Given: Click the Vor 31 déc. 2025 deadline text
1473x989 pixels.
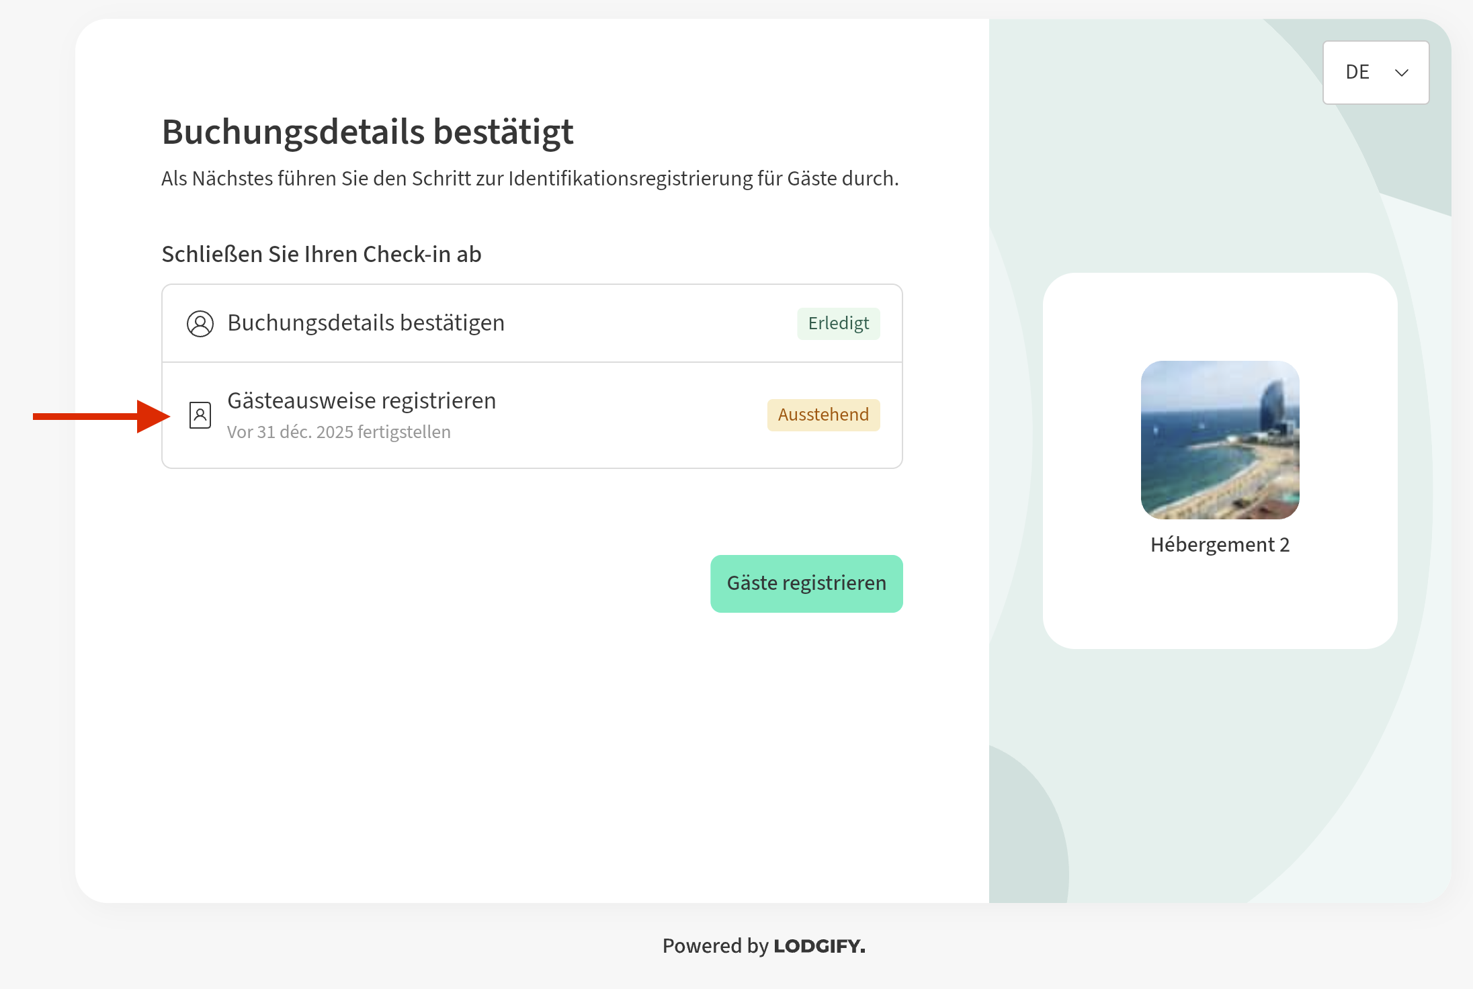Looking at the screenshot, I should pos(339,432).
